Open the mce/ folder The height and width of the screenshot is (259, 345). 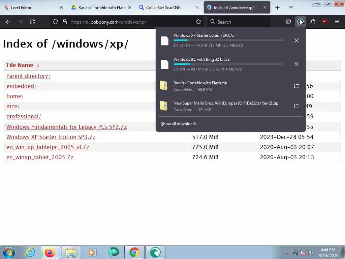[x=13, y=106]
